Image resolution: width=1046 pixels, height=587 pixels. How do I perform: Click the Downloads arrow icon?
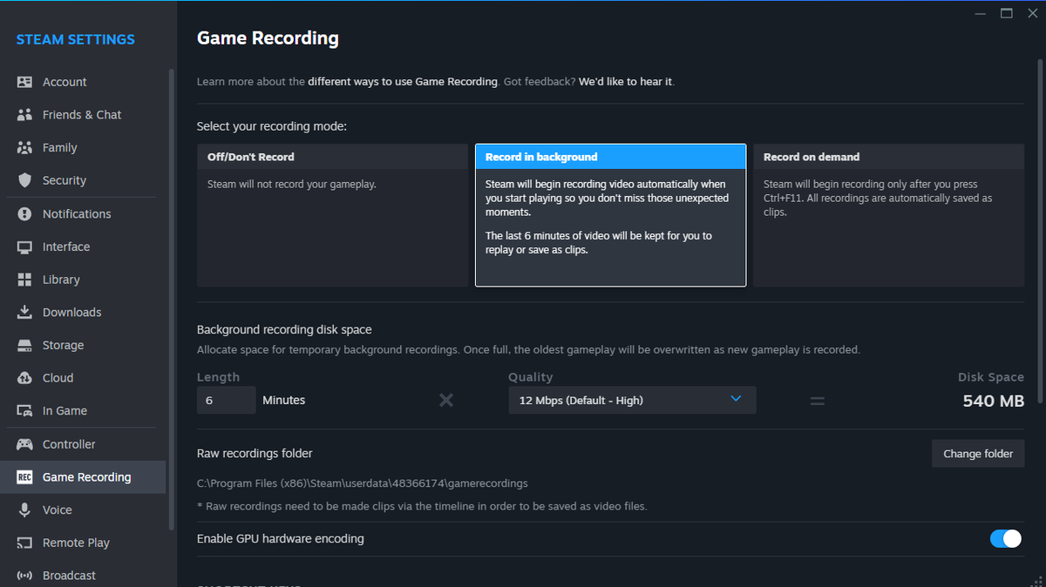coord(24,312)
